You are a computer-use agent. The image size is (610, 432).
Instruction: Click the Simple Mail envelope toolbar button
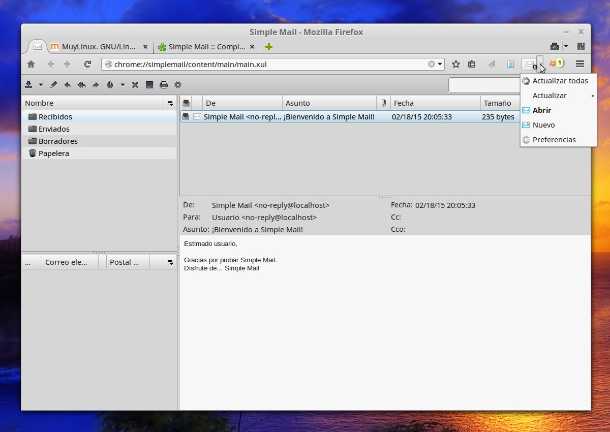pos(530,64)
